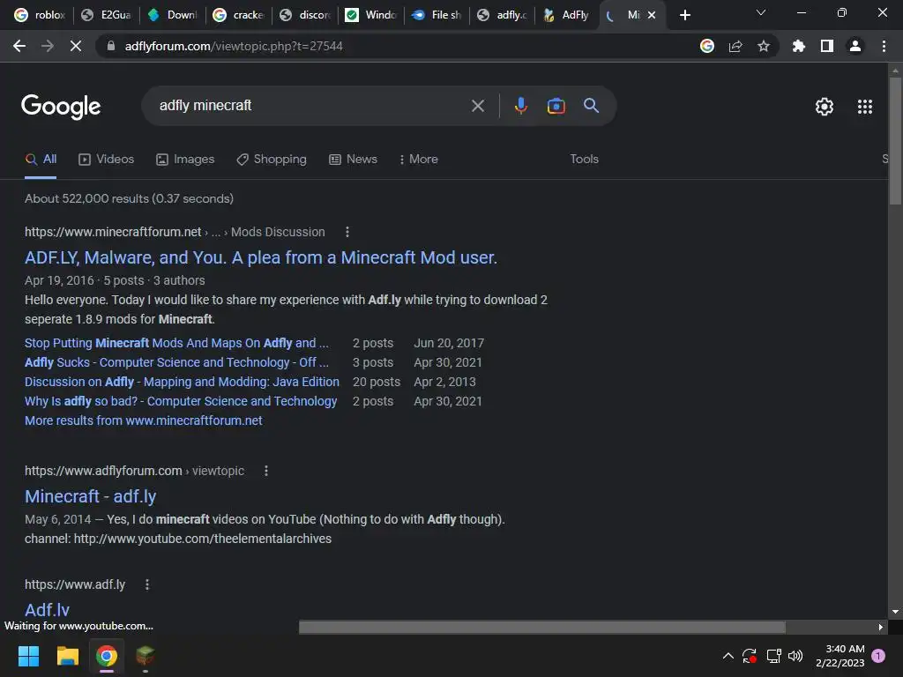This screenshot has width=903, height=677.
Task: Click the Chrome taskbar icon
Action: pos(107,656)
